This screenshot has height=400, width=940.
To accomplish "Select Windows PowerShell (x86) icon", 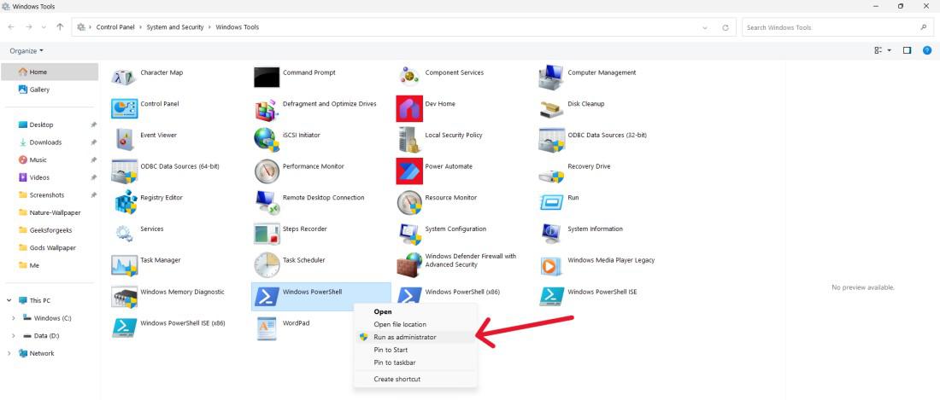I will pyautogui.click(x=409, y=296).
